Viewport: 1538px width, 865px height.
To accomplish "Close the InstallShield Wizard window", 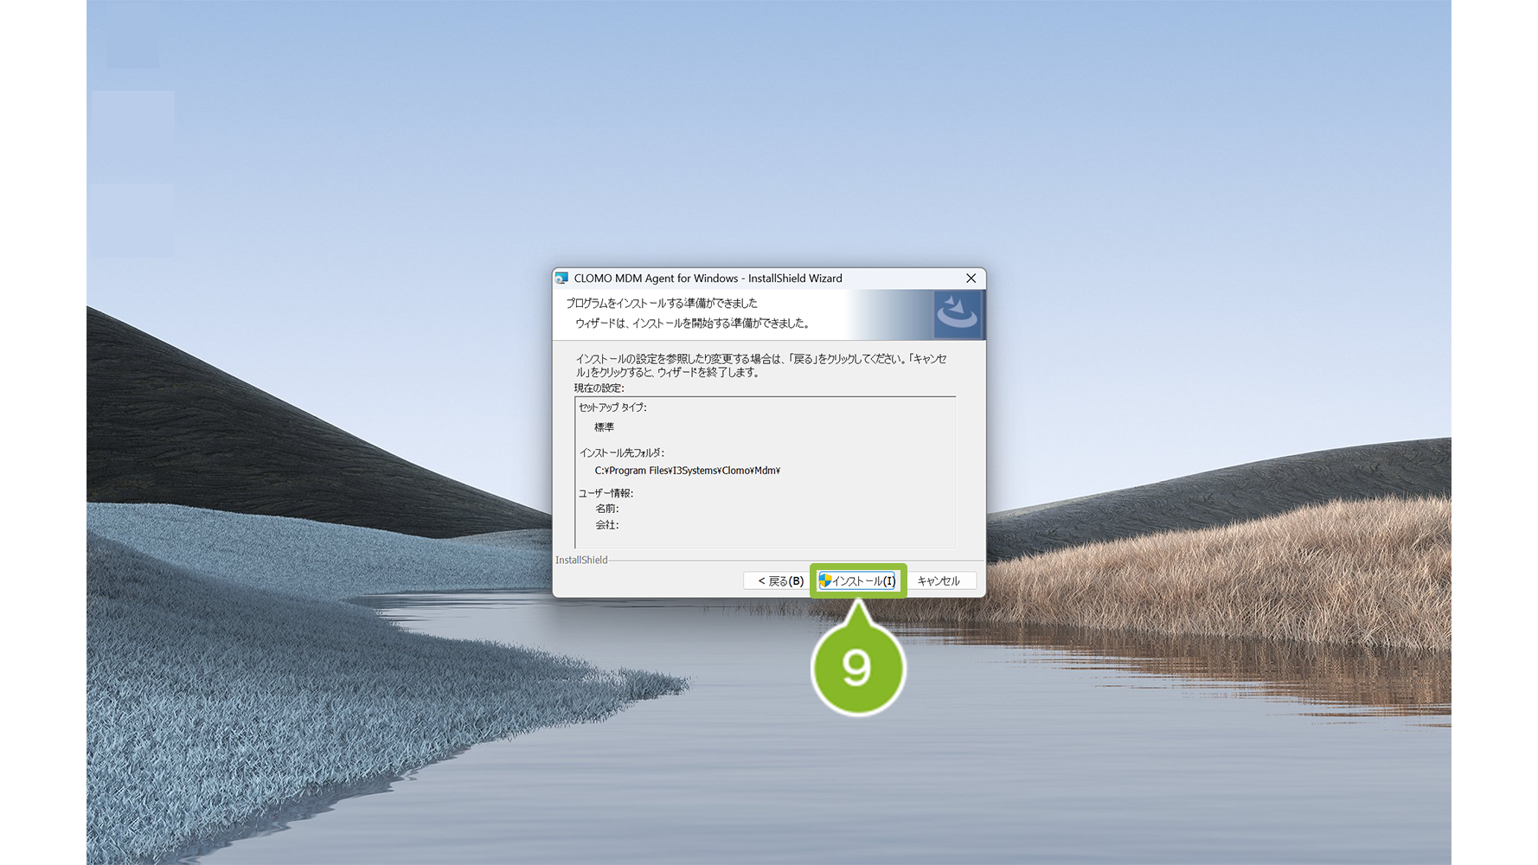I will pyautogui.click(x=971, y=278).
